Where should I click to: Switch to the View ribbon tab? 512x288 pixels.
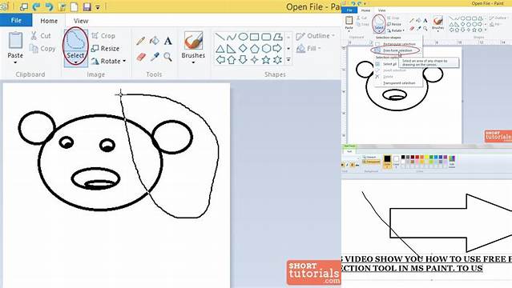click(x=81, y=21)
